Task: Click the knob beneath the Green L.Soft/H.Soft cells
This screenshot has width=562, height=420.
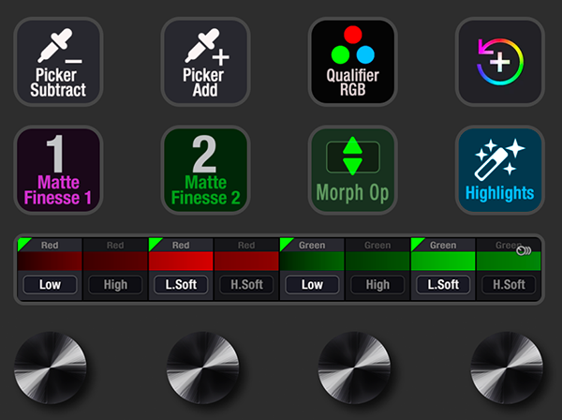Action: tap(507, 368)
